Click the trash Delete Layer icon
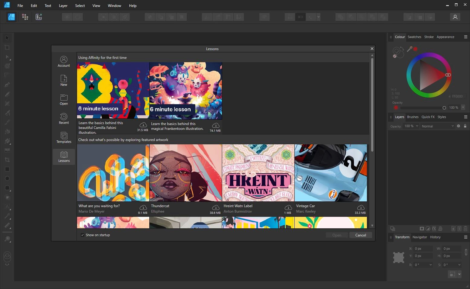470x289 pixels. (x=465, y=229)
